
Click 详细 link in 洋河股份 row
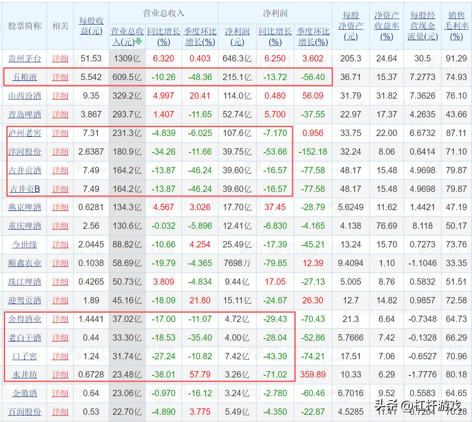60,152
